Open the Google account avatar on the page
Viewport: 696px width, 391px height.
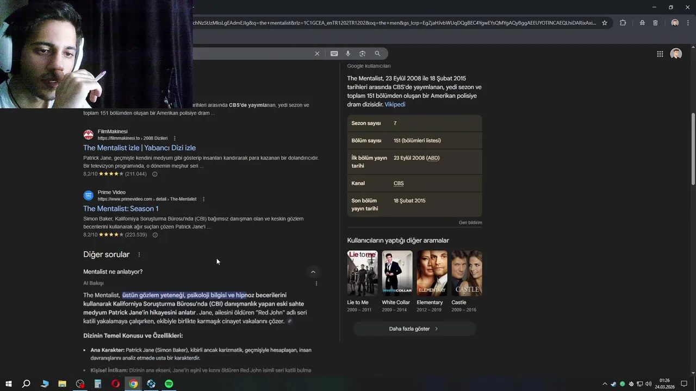pos(676,54)
